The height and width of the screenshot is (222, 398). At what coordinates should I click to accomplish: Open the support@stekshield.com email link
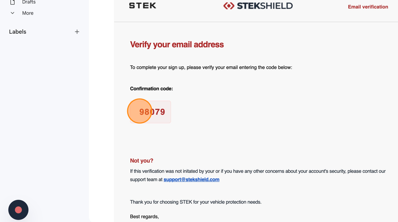[x=191, y=179]
